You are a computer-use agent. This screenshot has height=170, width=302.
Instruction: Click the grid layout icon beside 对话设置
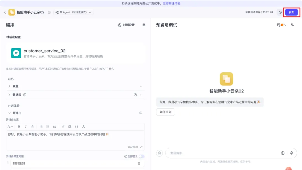pyautogui.click(x=144, y=25)
